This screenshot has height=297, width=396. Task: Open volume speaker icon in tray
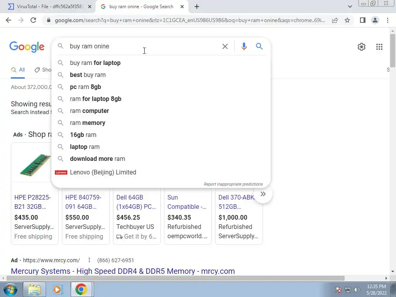click(x=357, y=290)
